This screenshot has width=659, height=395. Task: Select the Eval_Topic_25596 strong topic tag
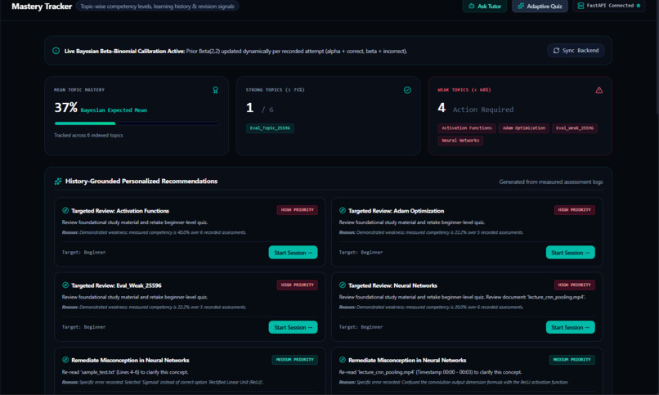270,128
